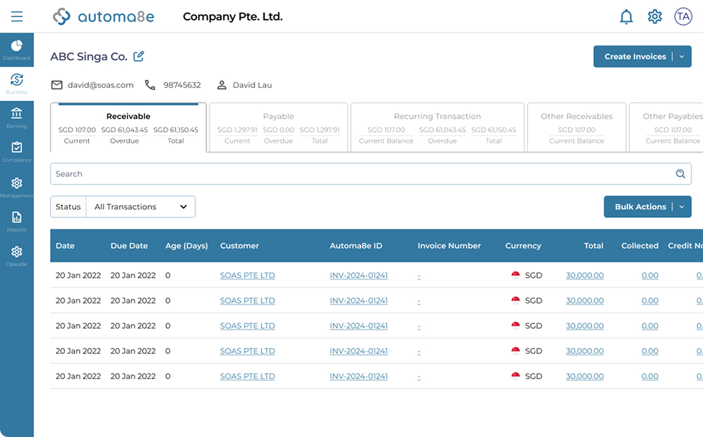Screen dimensions: 703x437
Task: Open 0.00 collected in second row
Action: click(650, 301)
